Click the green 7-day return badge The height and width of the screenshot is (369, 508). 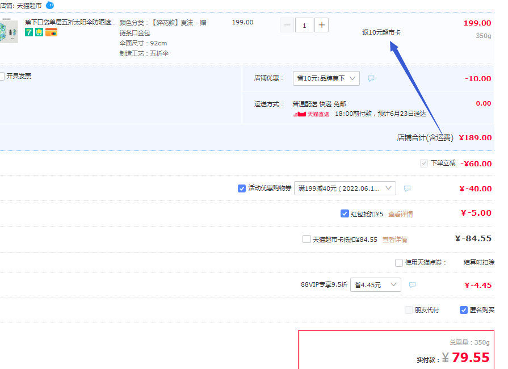(29, 32)
